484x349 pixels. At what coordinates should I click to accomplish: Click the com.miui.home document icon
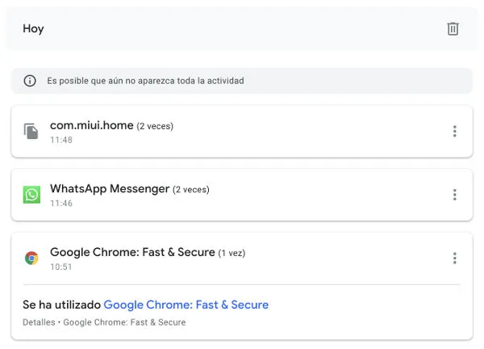[x=31, y=132]
